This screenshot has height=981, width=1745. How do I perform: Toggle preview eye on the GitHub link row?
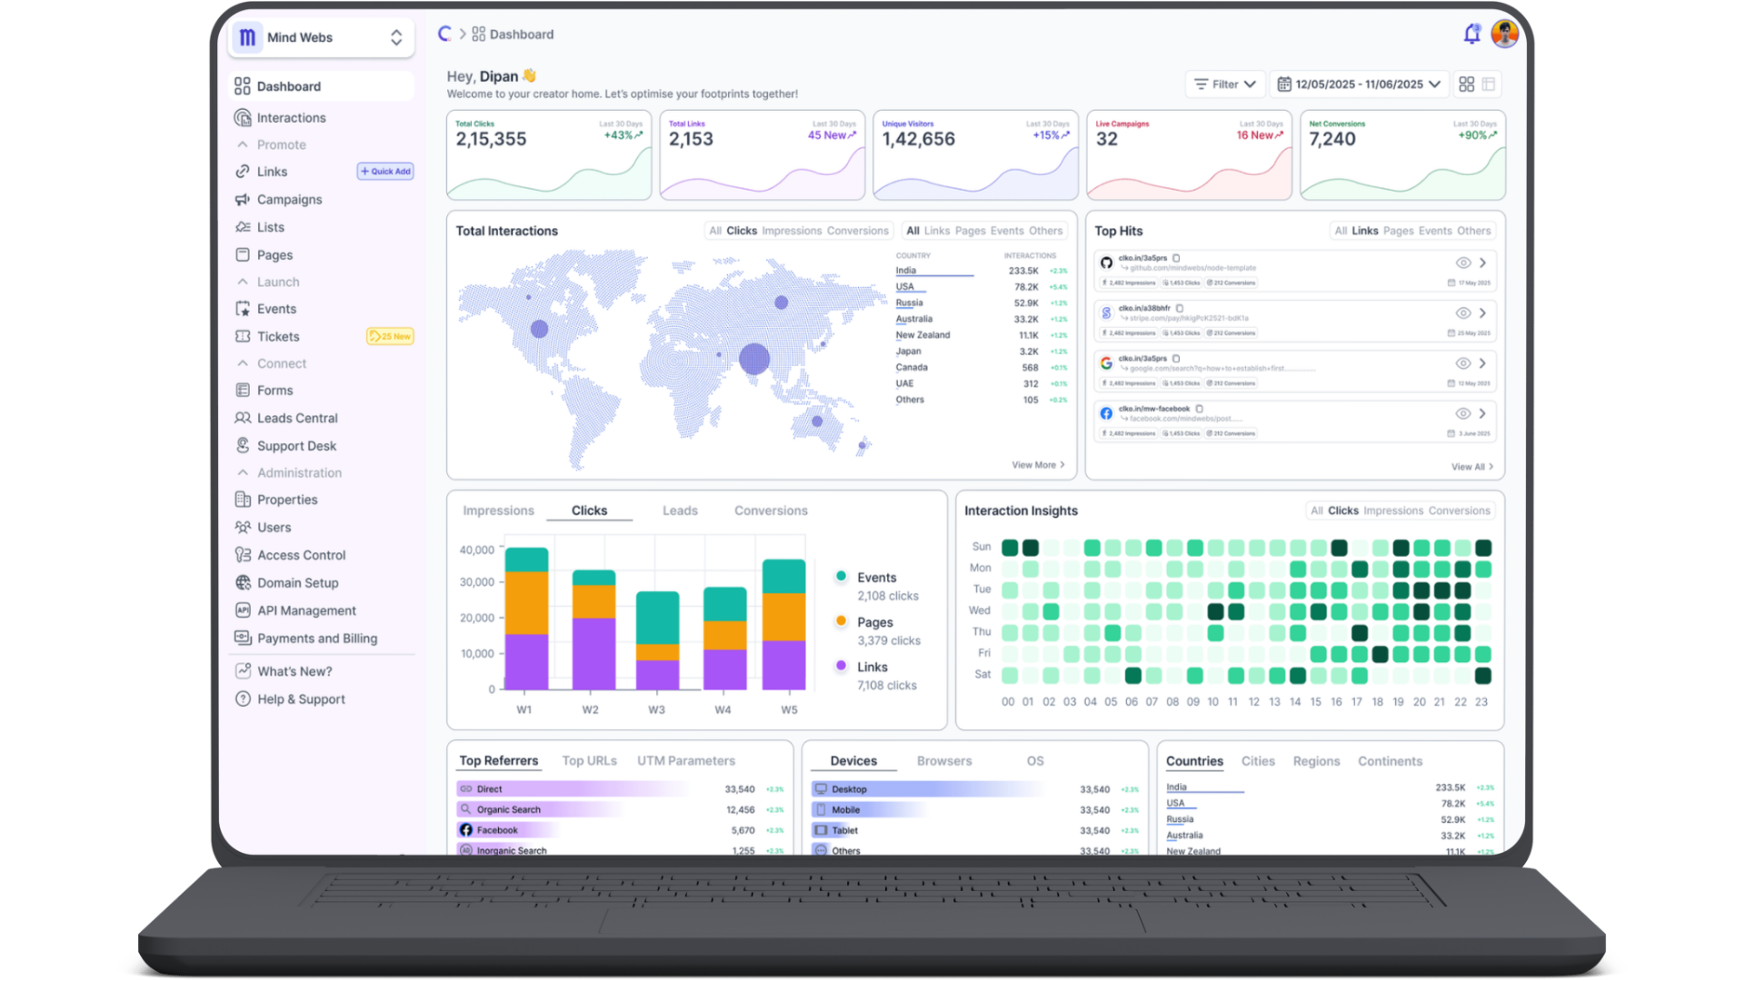pos(1462,263)
